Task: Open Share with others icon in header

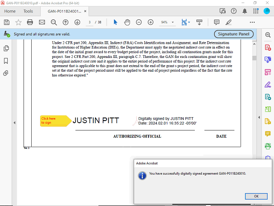Action: click(223, 11)
